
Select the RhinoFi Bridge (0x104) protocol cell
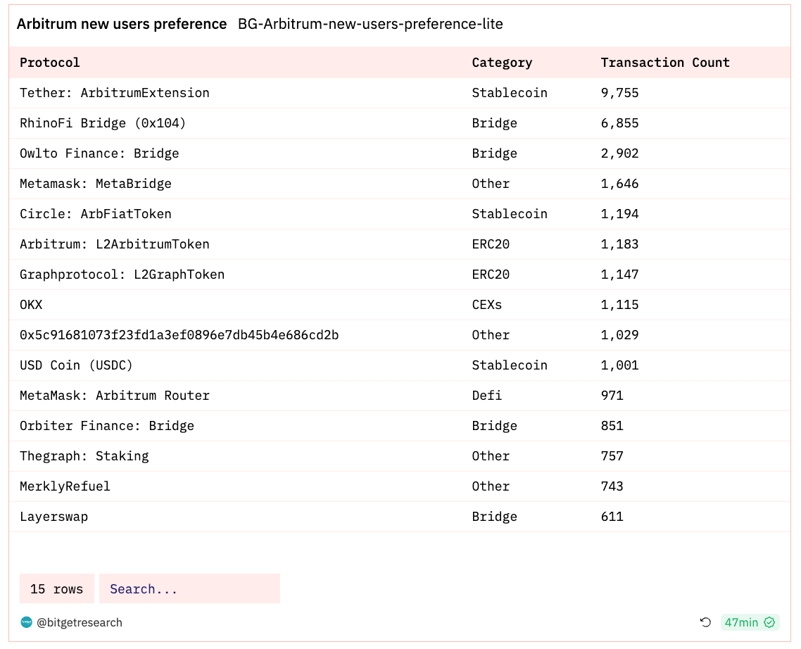pos(103,123)
